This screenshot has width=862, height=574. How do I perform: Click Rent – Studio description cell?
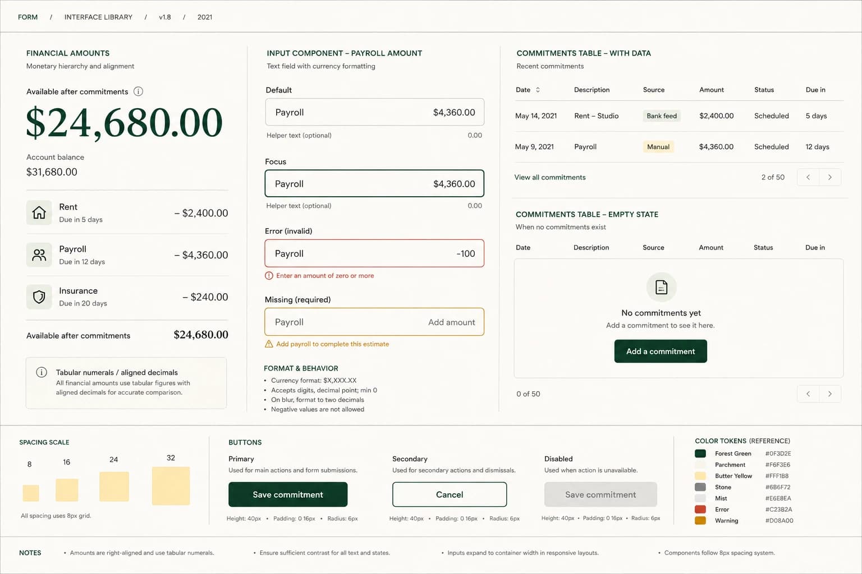597,116
